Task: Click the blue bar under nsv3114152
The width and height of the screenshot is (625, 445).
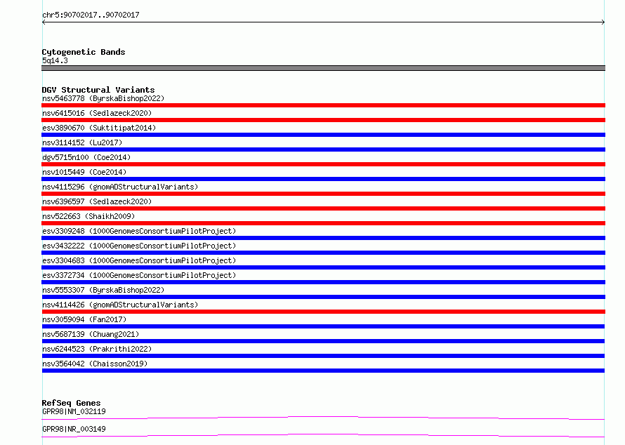Action: pos(323,150)
